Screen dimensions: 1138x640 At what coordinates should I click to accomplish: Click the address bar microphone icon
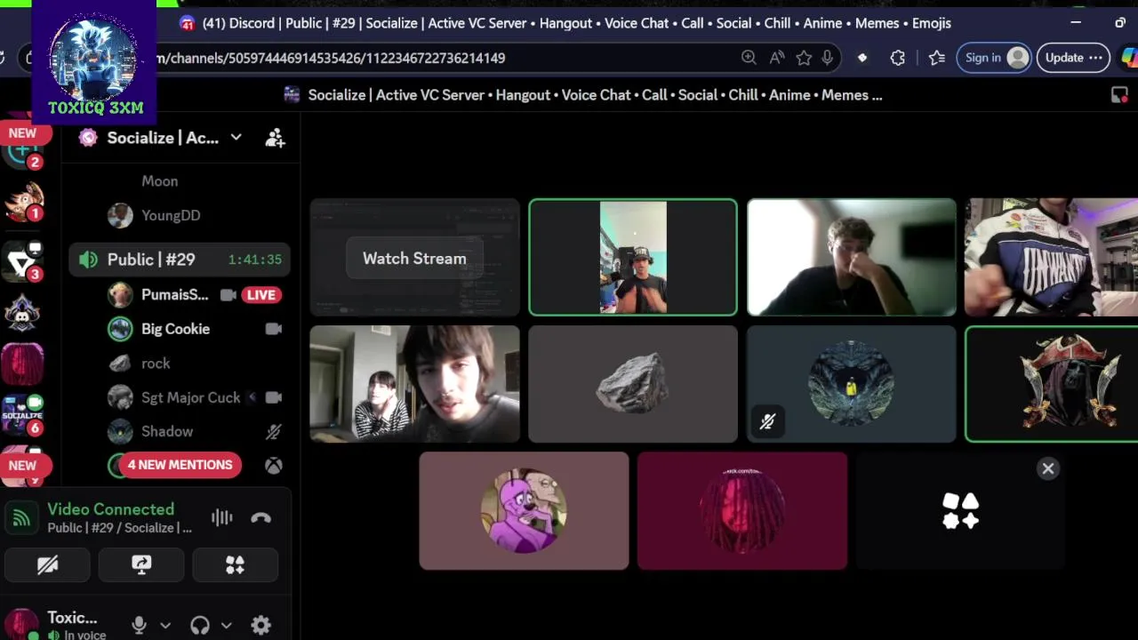828,58
